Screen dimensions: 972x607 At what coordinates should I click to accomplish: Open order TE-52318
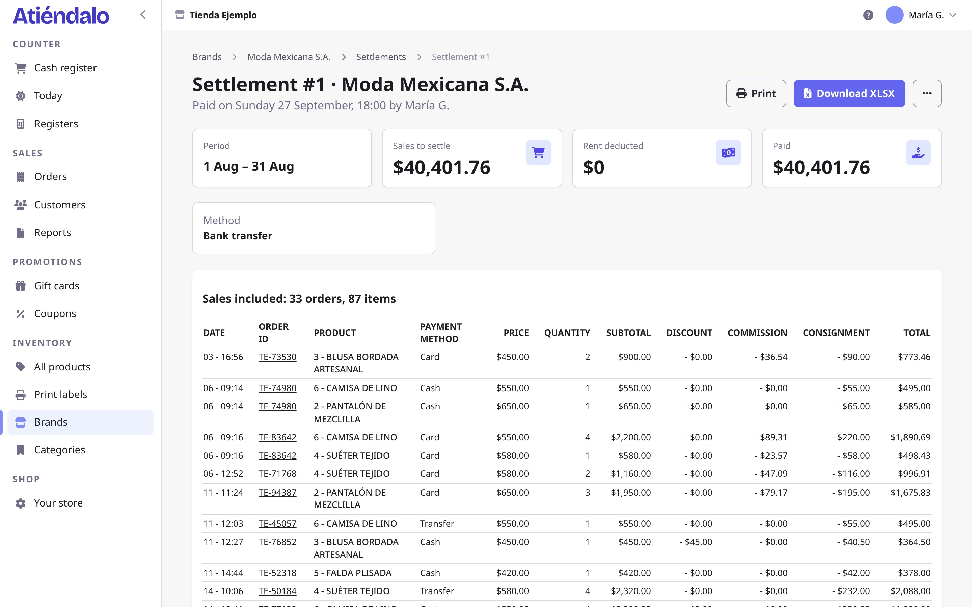[x=277, y=573]
